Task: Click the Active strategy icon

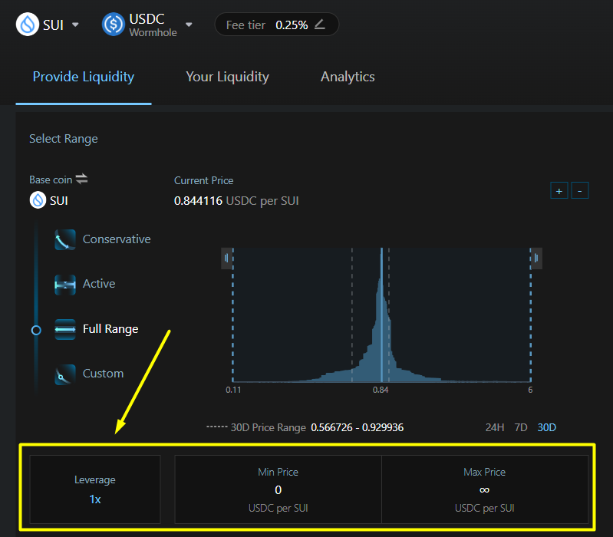Action: point(65,285)
